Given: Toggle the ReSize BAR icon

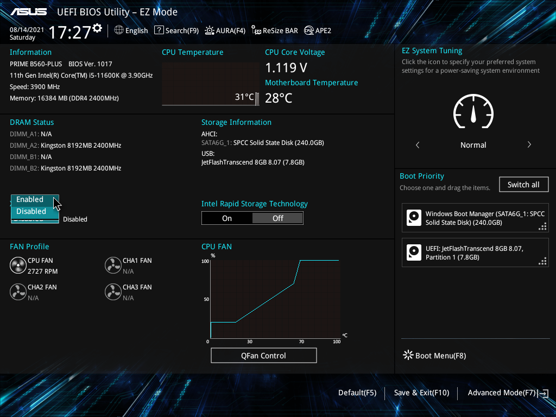Looking at the screenshot, I should (x=256, y=30).
